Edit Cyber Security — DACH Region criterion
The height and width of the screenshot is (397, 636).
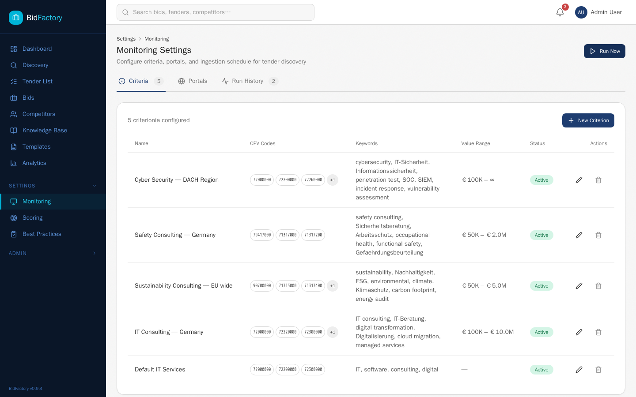coord(579,180)
